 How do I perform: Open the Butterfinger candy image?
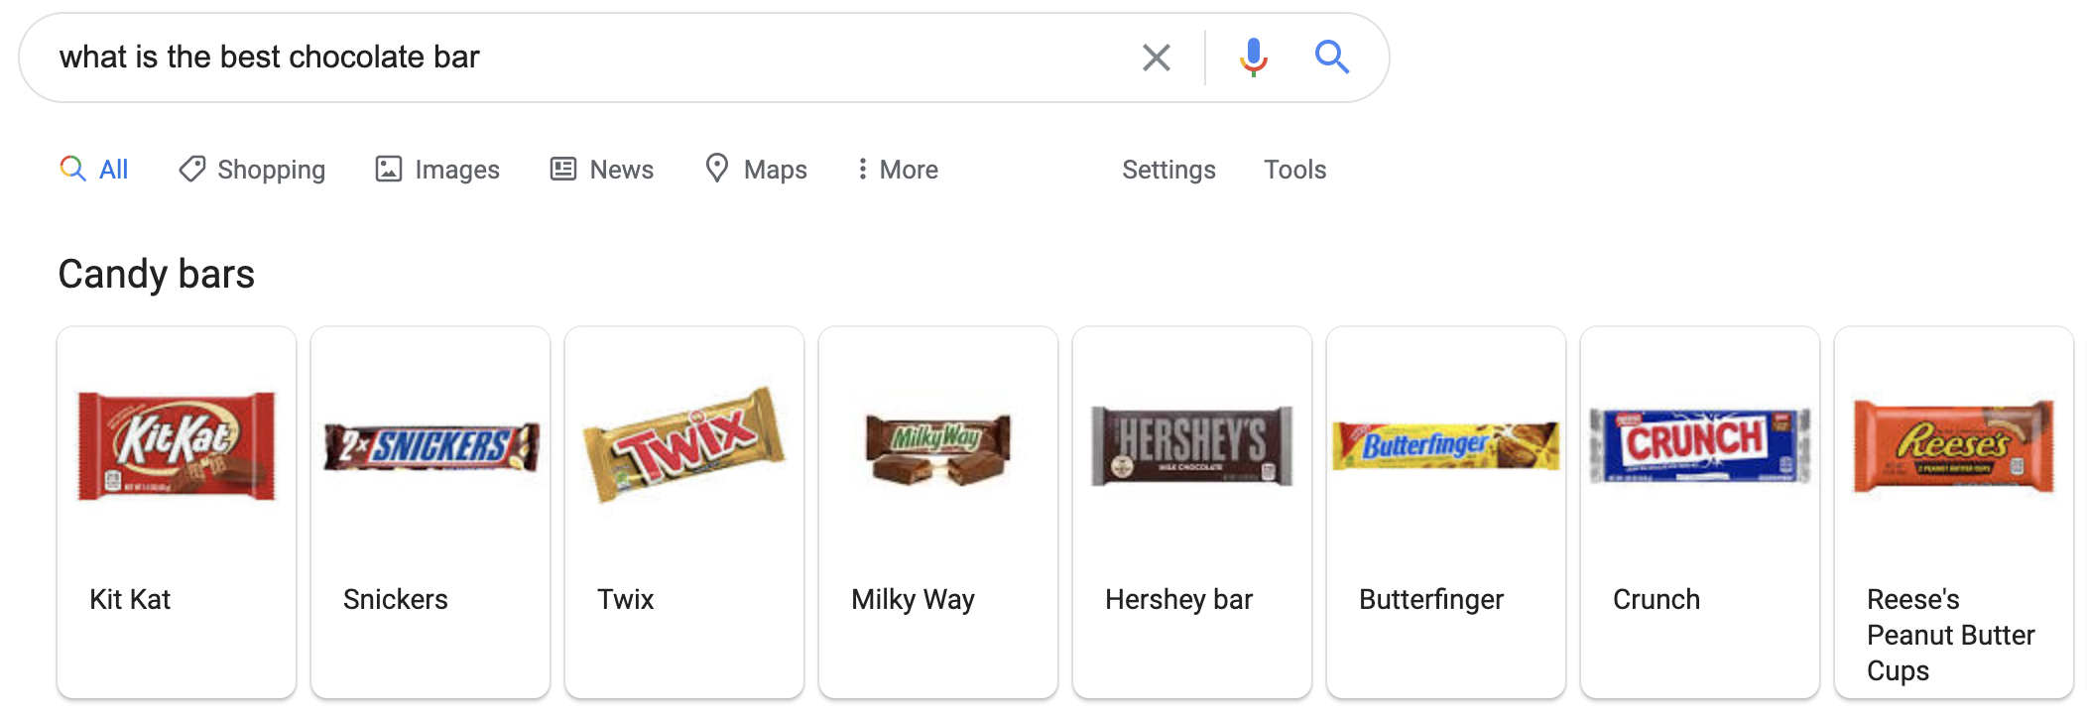(1446, 445)
